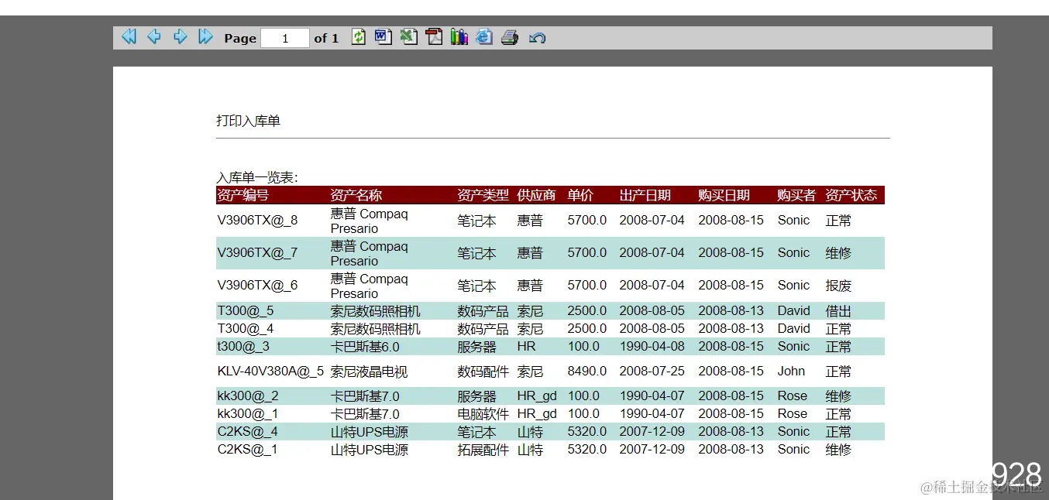Select asset number V3906TX@_7
Viewport: 1049px width, 500px height.
[257, 253]
